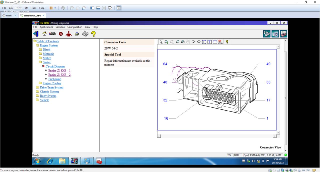Click the last top-right application shortcut icon
Viewport: 320px width, 172px height.
(283, 34)
